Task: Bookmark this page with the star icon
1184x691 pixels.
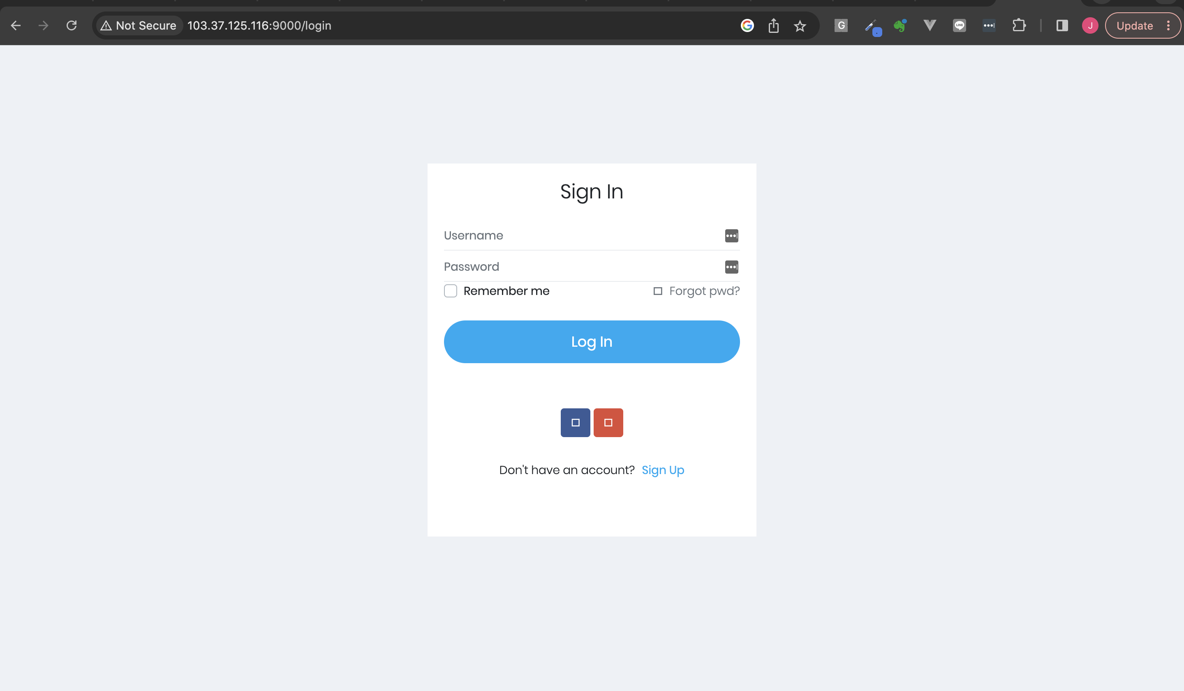Action: (800, 26)
